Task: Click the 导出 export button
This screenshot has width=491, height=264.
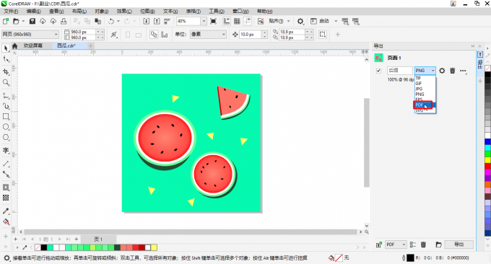Action: pos(459,245)
